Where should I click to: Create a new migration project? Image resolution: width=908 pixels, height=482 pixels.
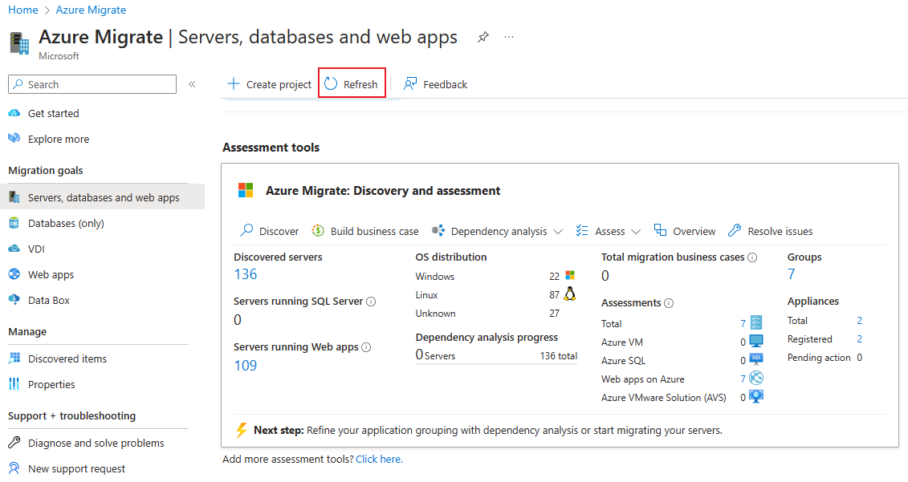270,84
